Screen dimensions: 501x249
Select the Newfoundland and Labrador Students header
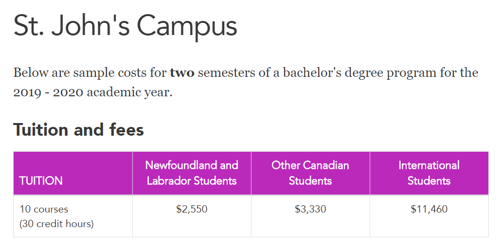(192, 173)
